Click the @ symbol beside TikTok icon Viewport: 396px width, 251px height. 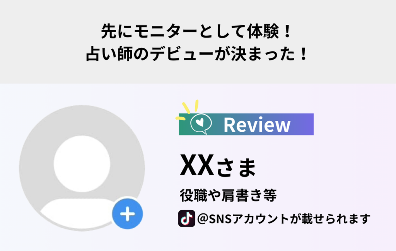click(x=203, y=218)
